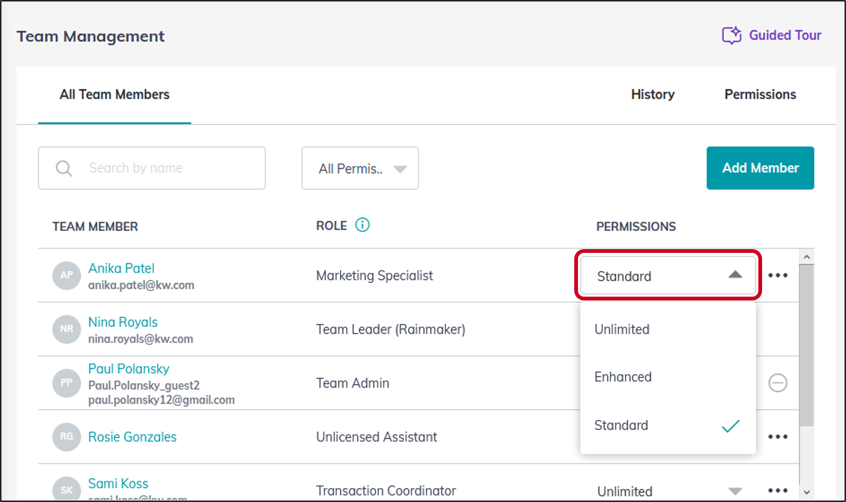Switch to the History tab
The width and height of the screenshot is (846, 502).
(x=653, y=95)
